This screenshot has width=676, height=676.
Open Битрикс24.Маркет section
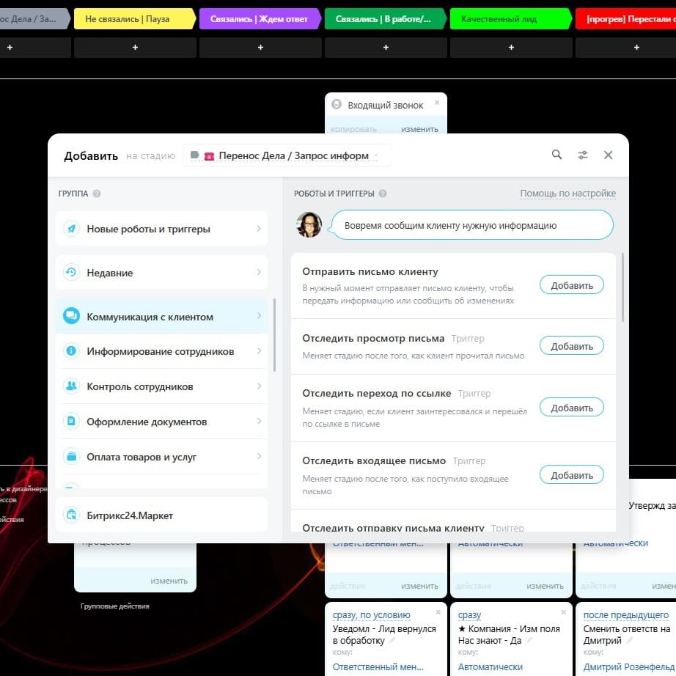click(x=162, y=515)
